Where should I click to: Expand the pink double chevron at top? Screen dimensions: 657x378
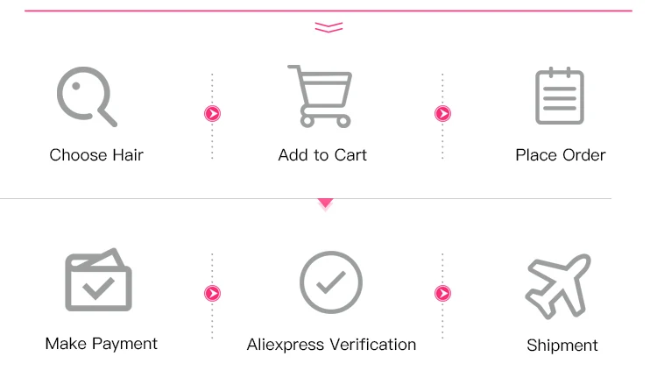328,28
